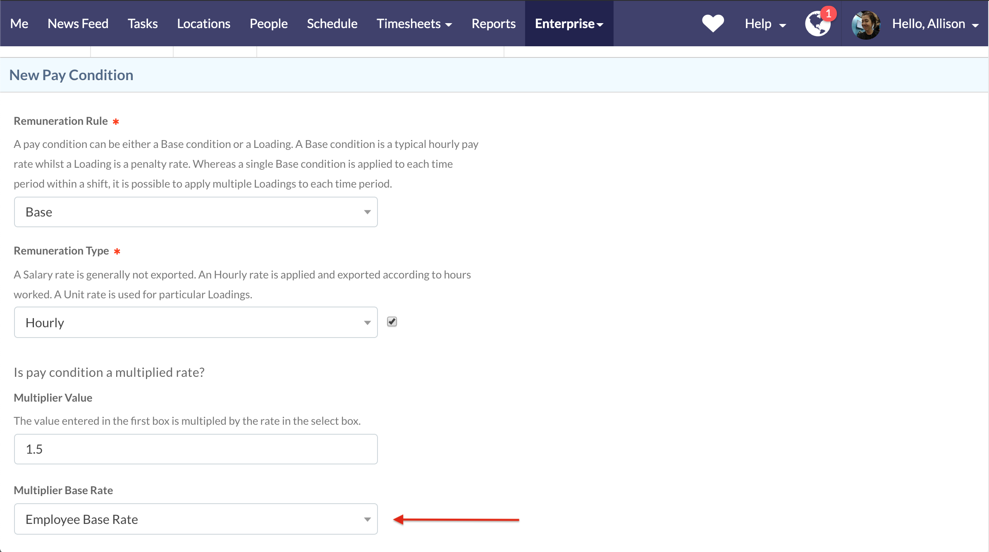Open the Help dropdown menu
The height and width of the screenshot is (552, 989).
[x=765, y=24]
